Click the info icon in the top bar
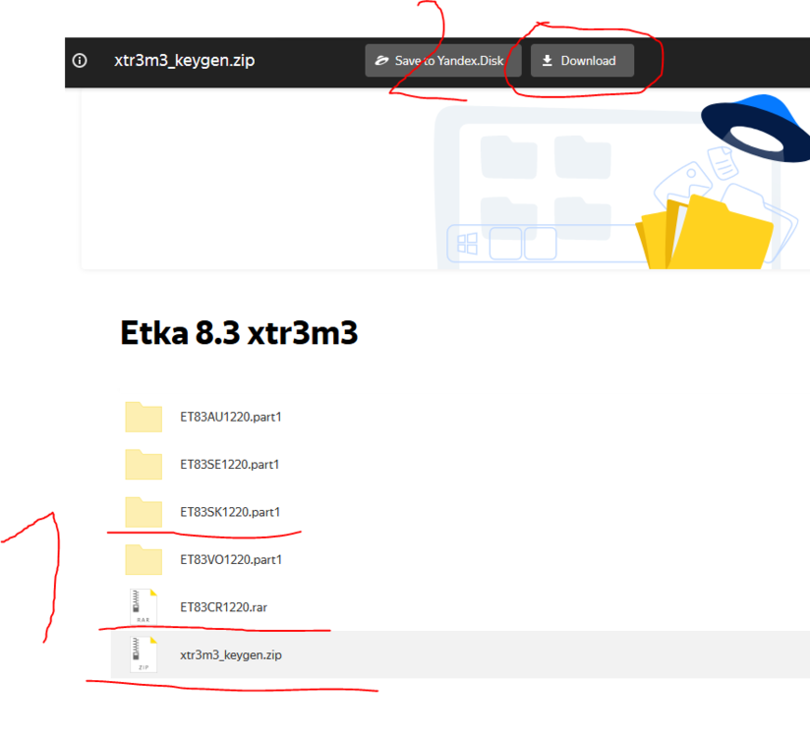The image size is (810, 737). pos(81,61)
